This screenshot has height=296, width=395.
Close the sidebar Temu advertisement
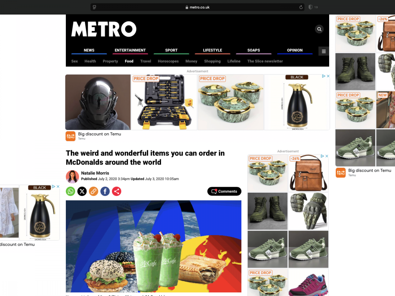click(x=327, y=156)
